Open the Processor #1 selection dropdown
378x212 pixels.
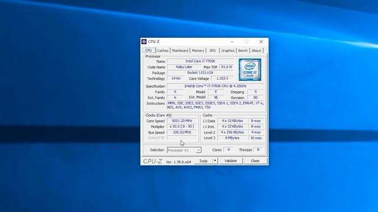point(184,150)
